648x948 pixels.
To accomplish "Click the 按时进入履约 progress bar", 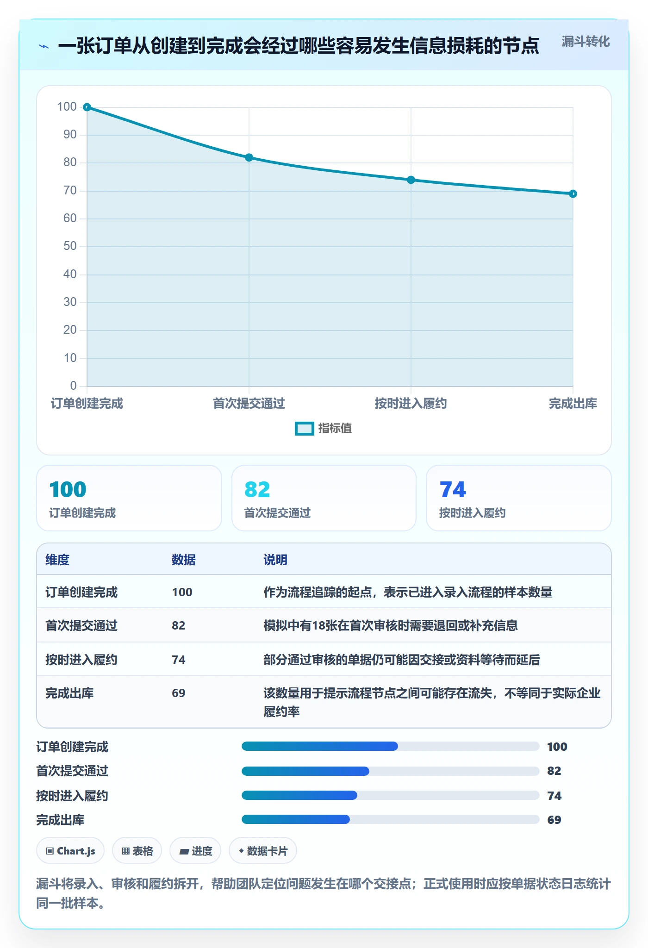I will 391,795.
